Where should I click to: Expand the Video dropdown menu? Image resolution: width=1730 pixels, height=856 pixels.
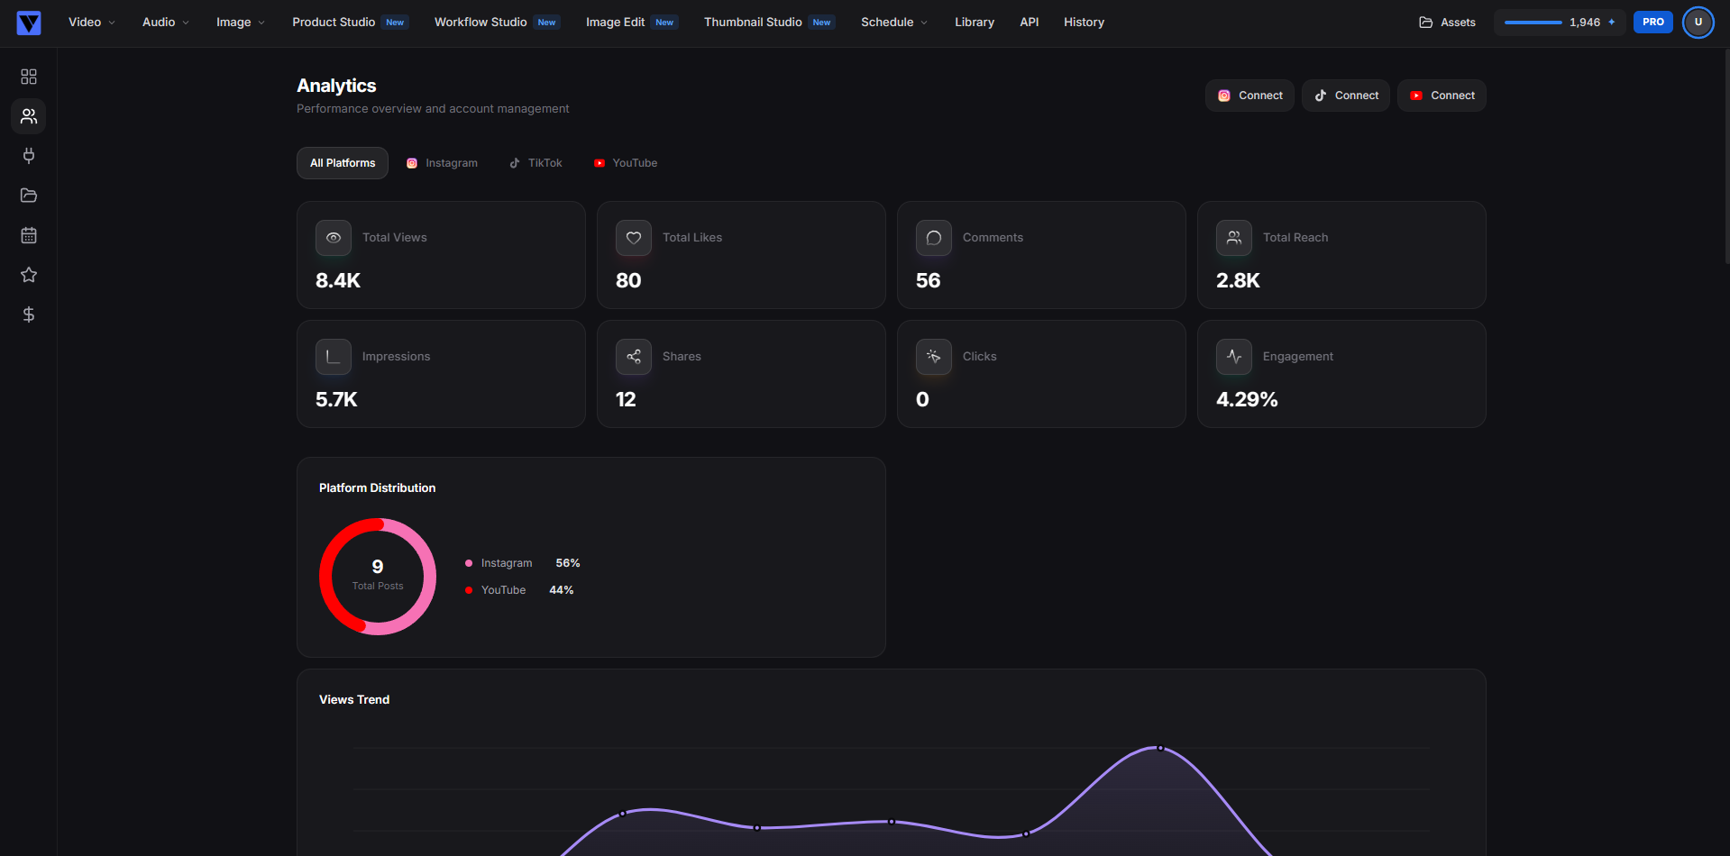pyautogui.click(x=92, y=23)
